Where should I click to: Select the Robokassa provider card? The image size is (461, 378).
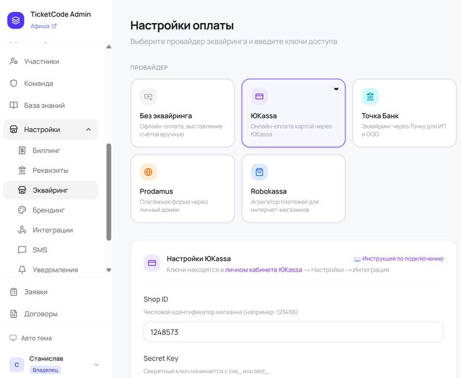pos(293,188)
